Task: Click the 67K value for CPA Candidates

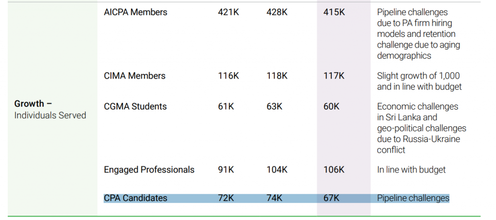Action: [332, 198]
